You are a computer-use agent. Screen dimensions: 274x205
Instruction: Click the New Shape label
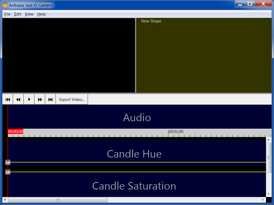[x=151, y=21]
